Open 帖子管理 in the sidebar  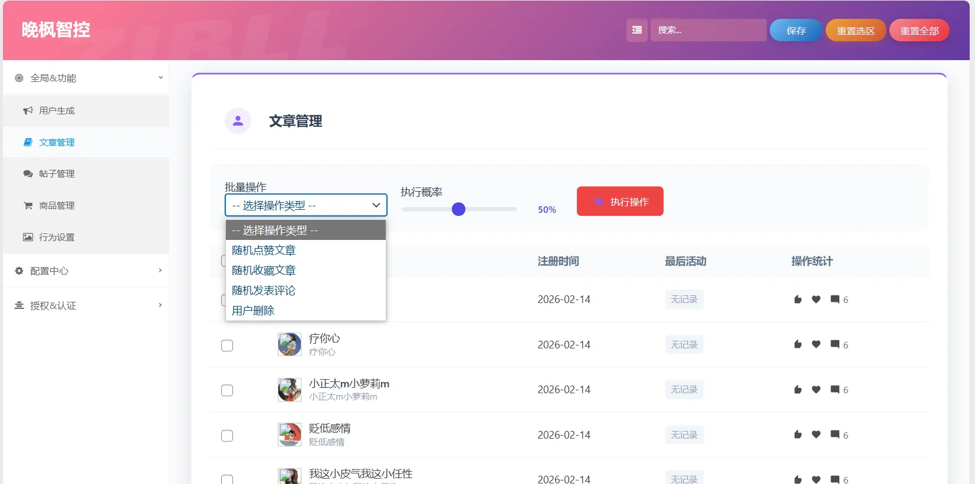tap(86, 173)
